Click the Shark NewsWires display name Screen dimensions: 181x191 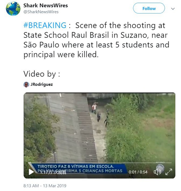tap(46, 5)
